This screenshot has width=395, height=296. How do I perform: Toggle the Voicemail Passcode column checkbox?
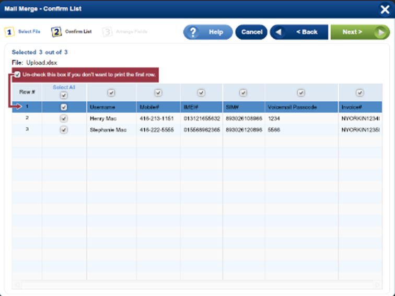[x=301, y=93]
